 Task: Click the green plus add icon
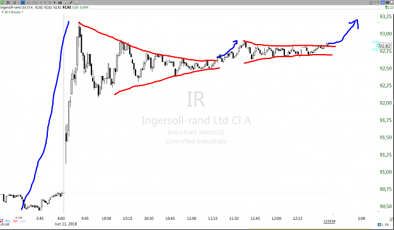[x=2, y=3]
